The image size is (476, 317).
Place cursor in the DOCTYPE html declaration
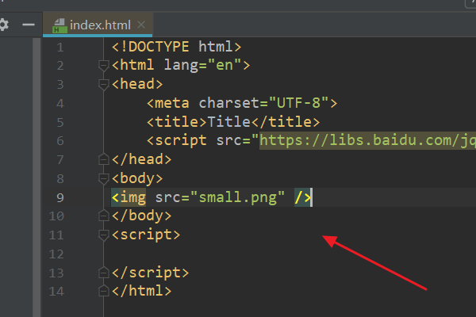(x=176, y=47)
